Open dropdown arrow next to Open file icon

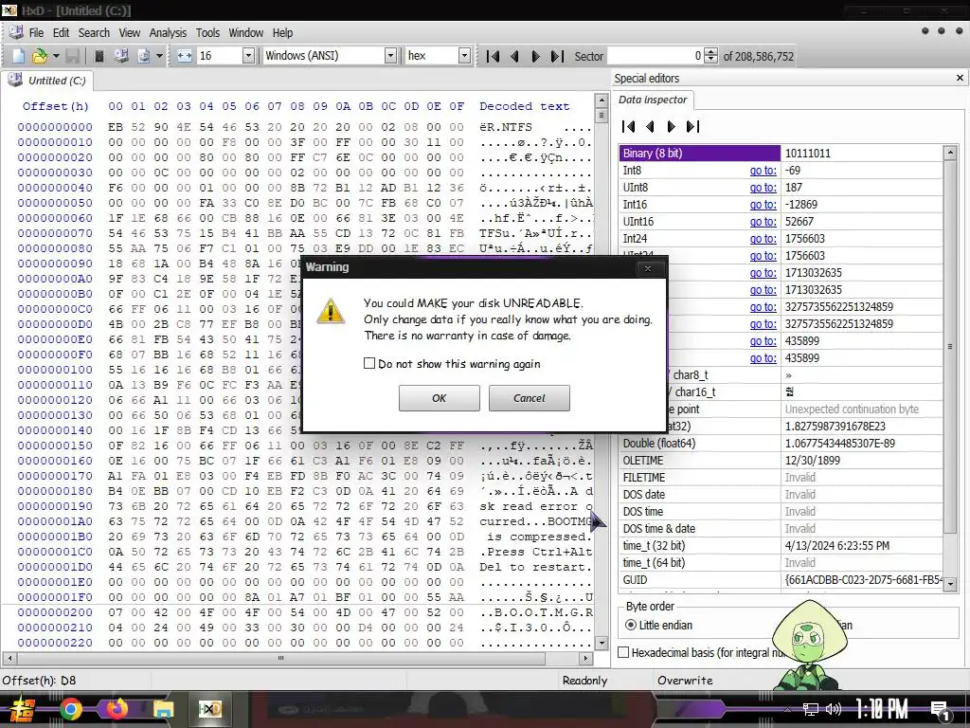[56, 56]
